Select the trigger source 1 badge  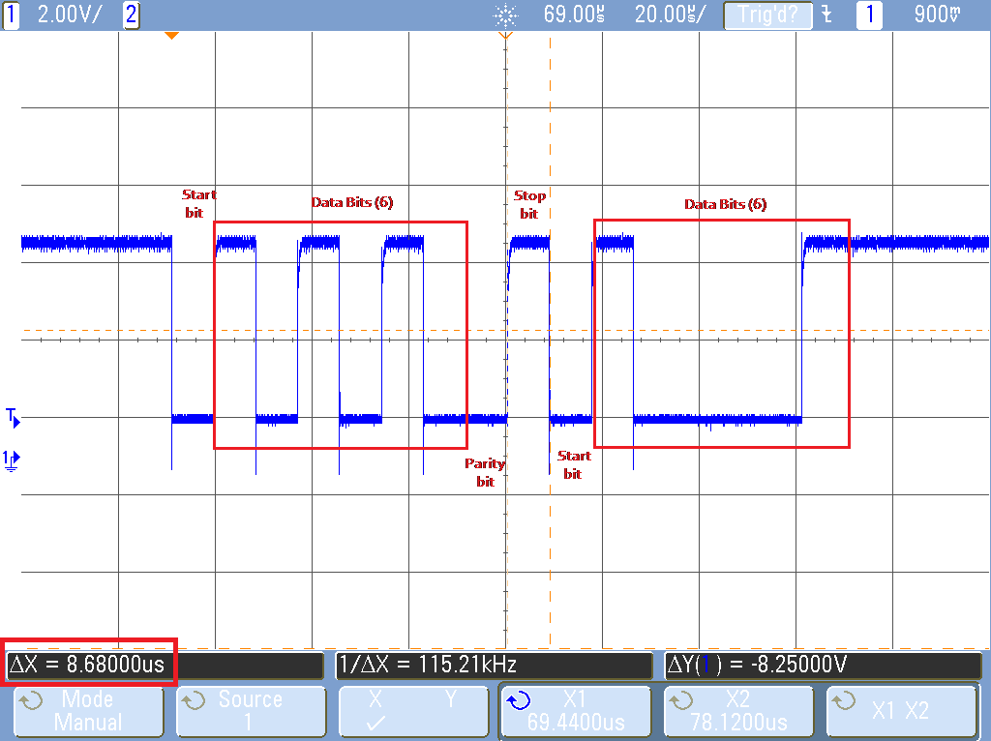(868, 14)
